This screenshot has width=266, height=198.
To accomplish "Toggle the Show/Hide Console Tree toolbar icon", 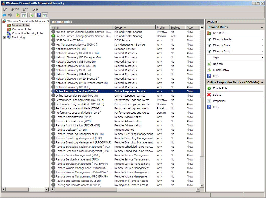I will [24, 15].
